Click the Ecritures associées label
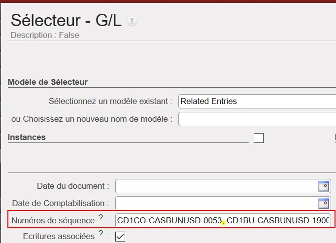This screenshot has height=243, width=336. 59,237
